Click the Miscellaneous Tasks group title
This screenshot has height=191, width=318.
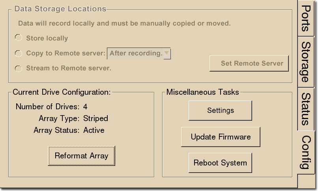[x=203, y=92]
